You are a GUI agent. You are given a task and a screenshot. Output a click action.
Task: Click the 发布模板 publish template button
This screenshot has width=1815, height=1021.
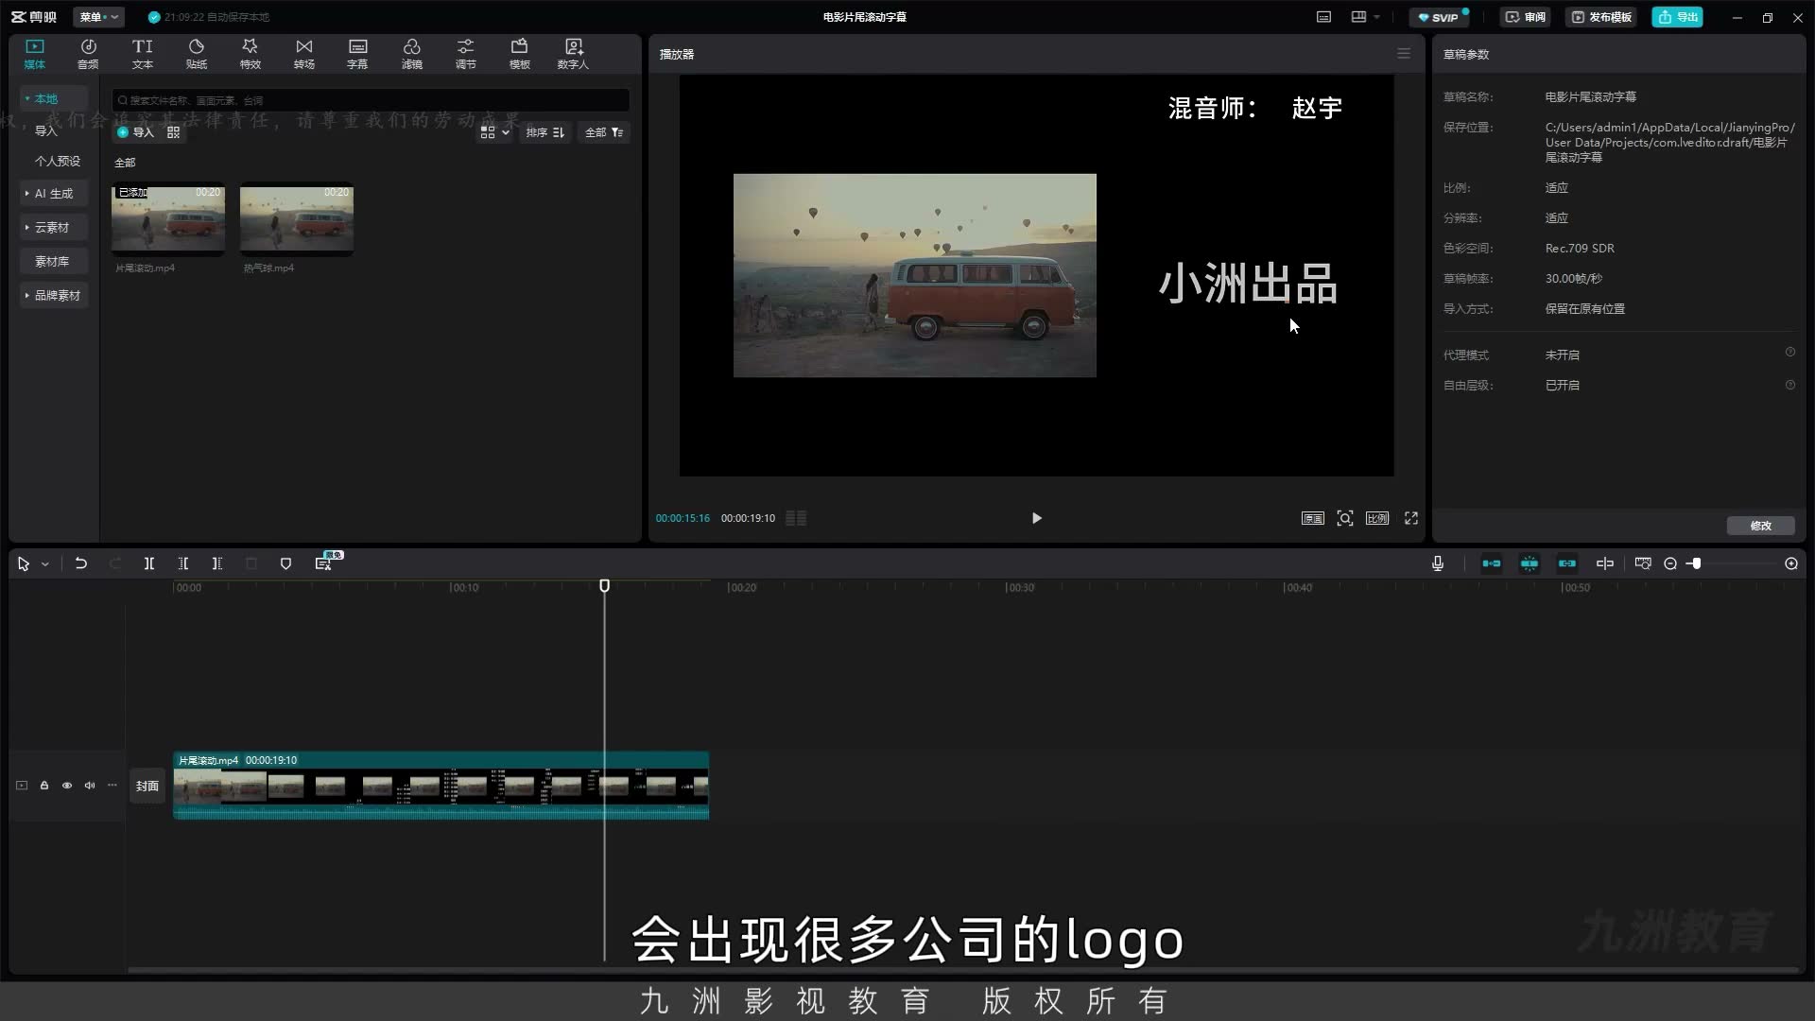(1601, 17)
